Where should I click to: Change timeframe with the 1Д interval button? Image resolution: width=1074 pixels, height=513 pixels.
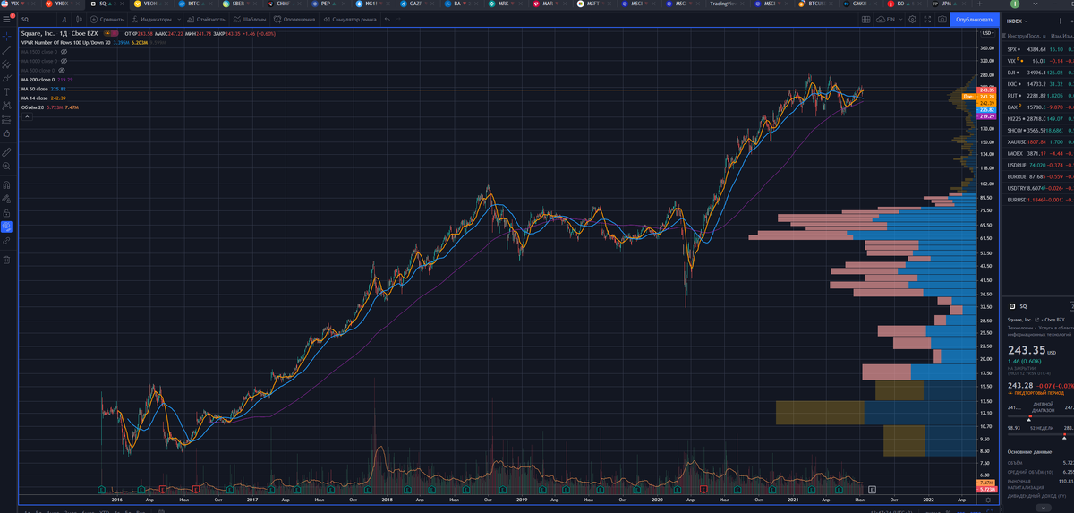(x=64, y=19)
